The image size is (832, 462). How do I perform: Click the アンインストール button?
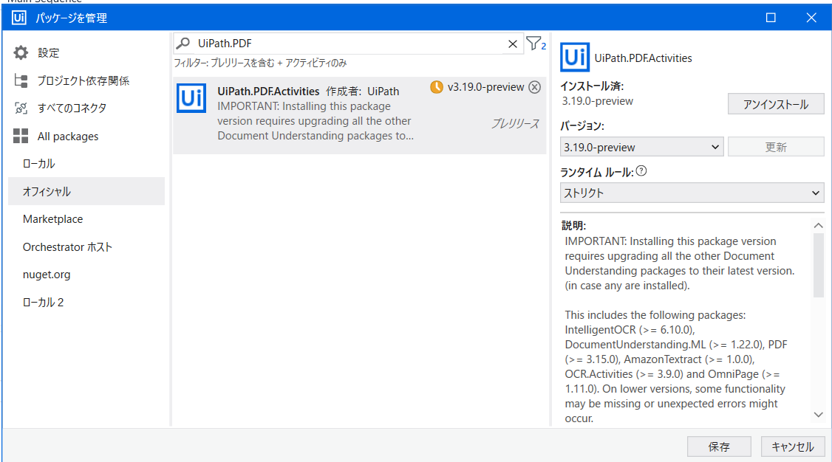point(776,104)
